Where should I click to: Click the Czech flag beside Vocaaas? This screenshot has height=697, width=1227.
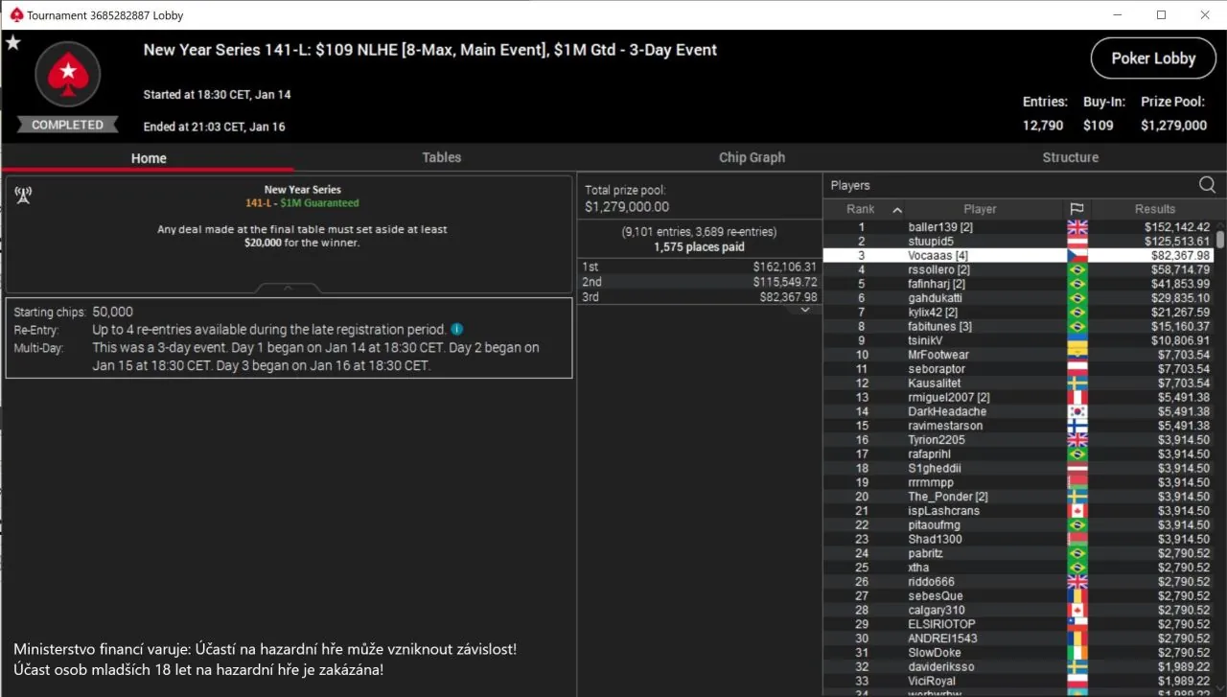(1077, 256)
